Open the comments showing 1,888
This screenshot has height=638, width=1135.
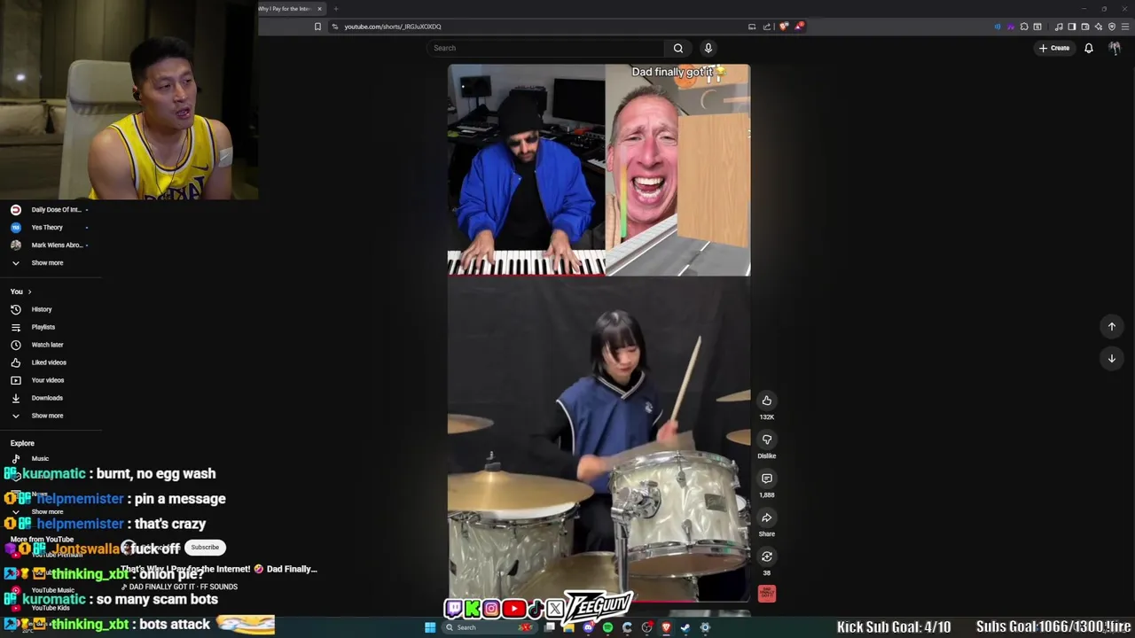pyautogui.click(x=767, y=478)
